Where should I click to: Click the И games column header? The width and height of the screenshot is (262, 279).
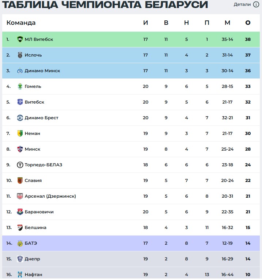point(145,23)
